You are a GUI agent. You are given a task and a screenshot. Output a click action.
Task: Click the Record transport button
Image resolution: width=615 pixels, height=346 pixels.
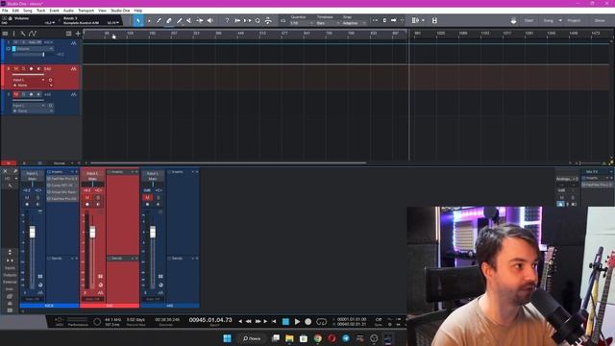coord(308,322)
